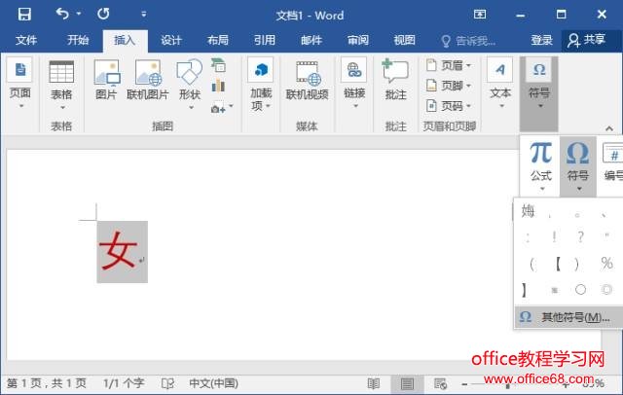This screenshot has height=395, width=623.
Task: Insert a 编号 number
Action: tap(612, 163)
